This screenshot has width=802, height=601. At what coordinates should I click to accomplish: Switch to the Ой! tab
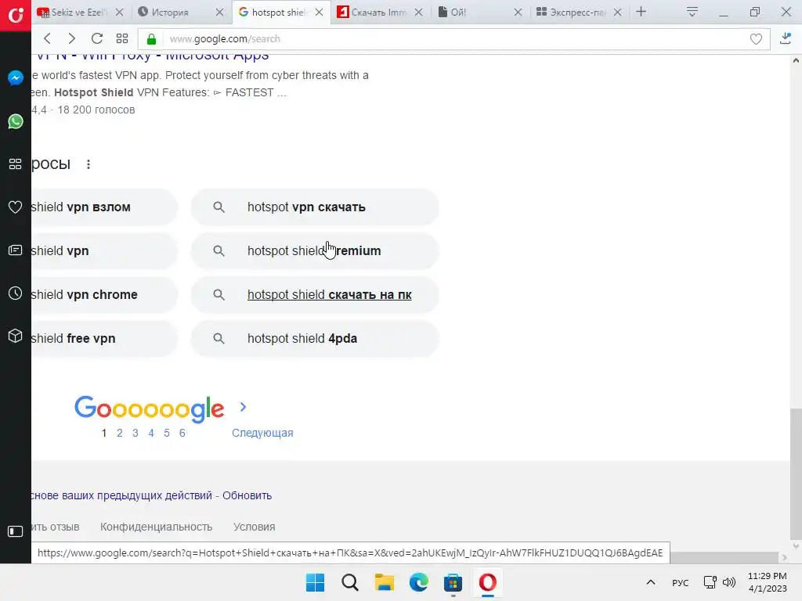pos(480,13)
